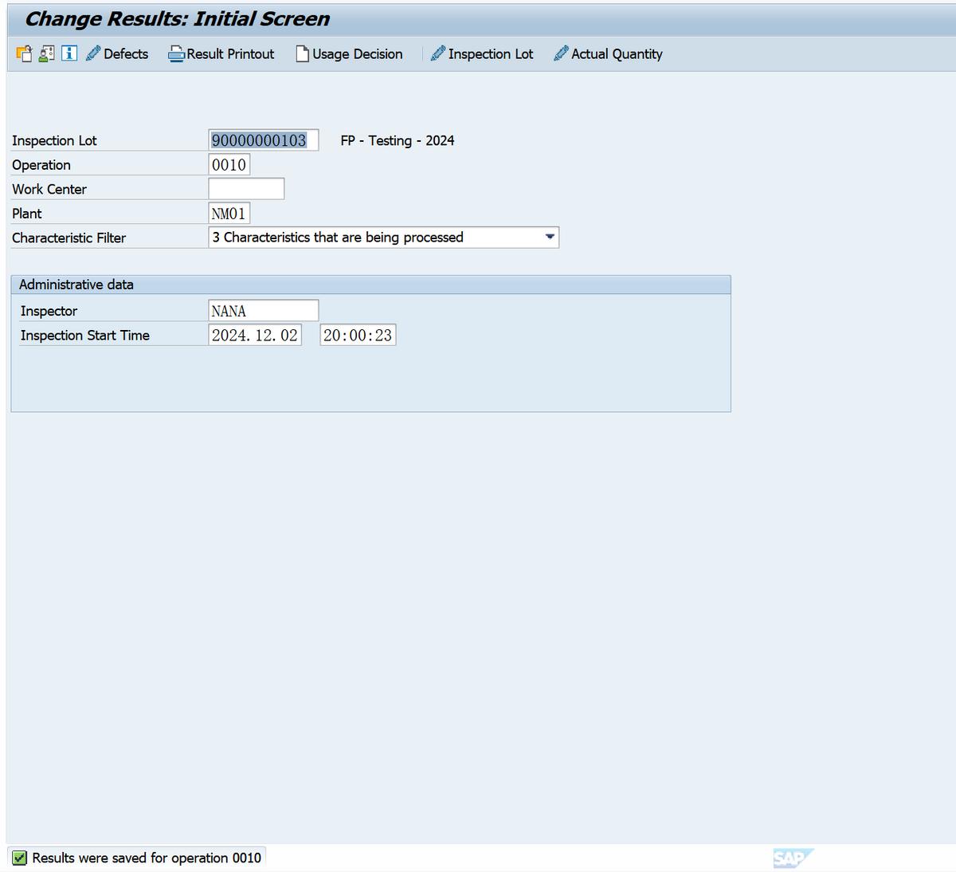Open Defects recording
Viewport: 956px width, 872px height.
point(117,53)
